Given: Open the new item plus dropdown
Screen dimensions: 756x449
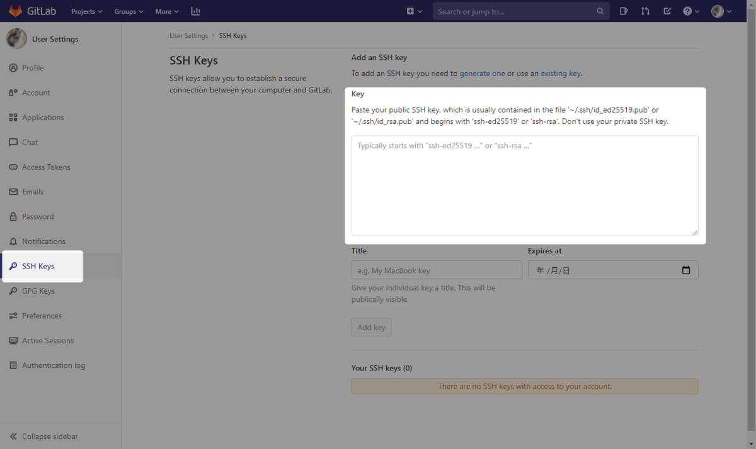Looking at the screenshot, I should point(414,11).
